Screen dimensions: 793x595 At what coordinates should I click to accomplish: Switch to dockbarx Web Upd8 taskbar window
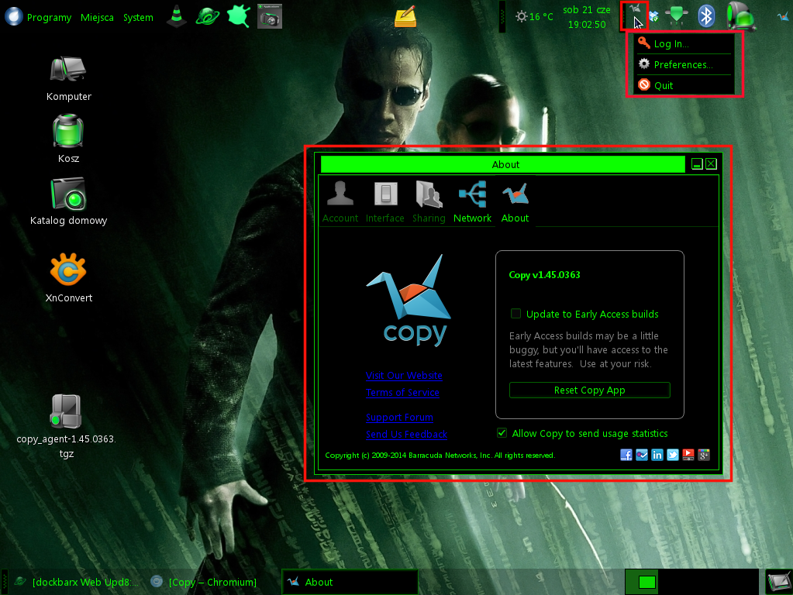[x=77, y=582]
